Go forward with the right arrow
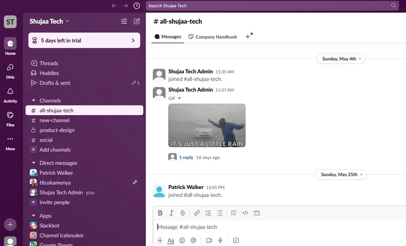Viewport: 406px width, 246px height. [x=125, y=6]
